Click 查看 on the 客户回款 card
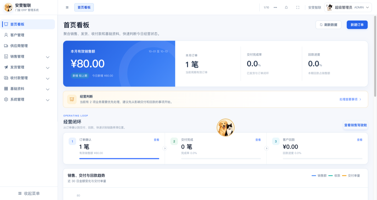This screenshot has height=200, width=377. 360,140
